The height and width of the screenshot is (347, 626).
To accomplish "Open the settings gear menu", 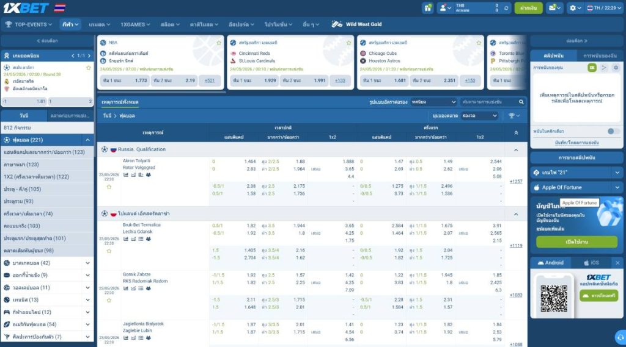I will coord(575,7).
